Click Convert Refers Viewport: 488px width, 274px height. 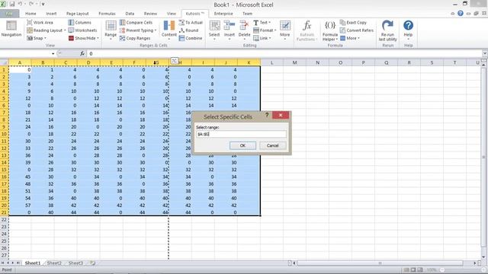(357, 30)
